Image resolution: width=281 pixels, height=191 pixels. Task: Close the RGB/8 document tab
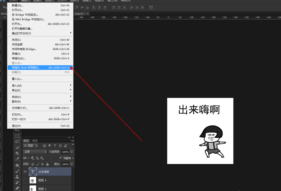tap(87, 13)
